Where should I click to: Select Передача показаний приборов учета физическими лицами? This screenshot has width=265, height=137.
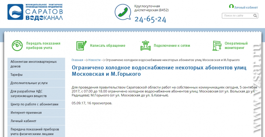(x=36, y=131)
